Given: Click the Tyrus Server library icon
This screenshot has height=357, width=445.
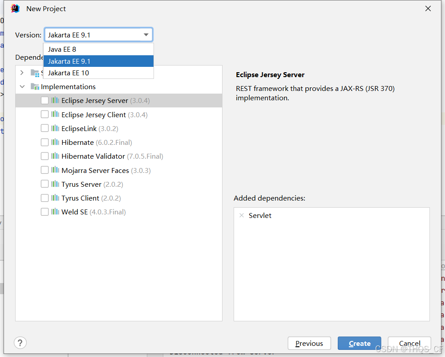Looking at the screenshot, I should click(55, 184).
